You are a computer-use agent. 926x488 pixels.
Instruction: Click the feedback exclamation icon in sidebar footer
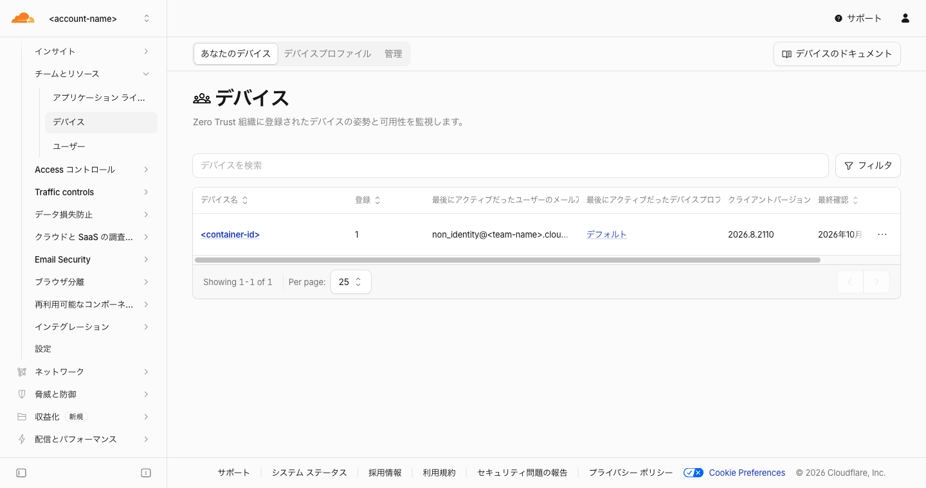click(146, 473)
